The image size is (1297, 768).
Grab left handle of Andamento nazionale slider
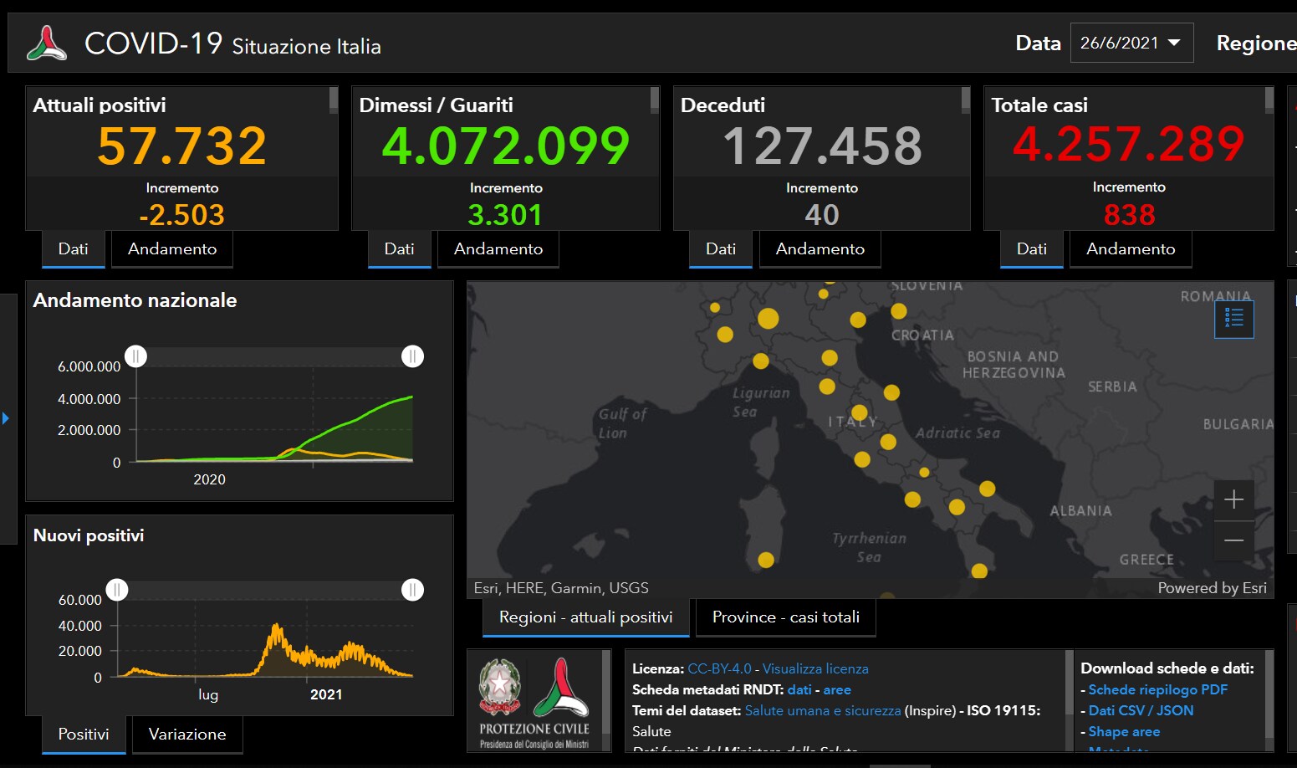tap(135, 356)
